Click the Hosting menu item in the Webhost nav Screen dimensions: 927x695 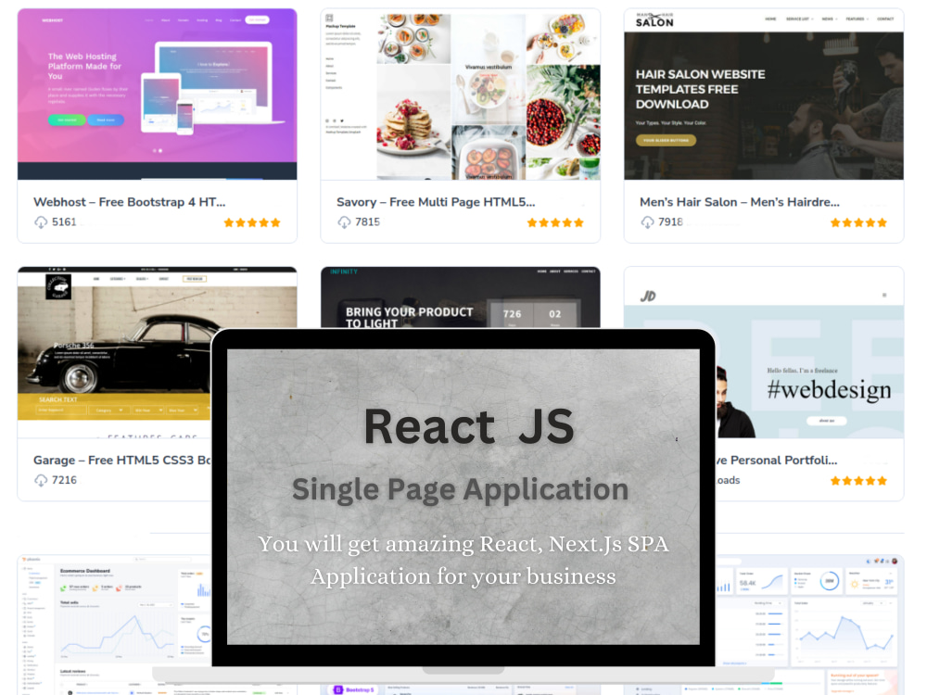coord(202,20)
